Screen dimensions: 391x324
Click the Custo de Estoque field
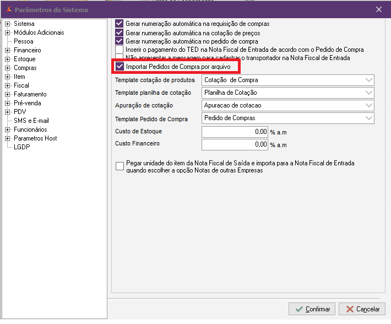click(235, 132)
